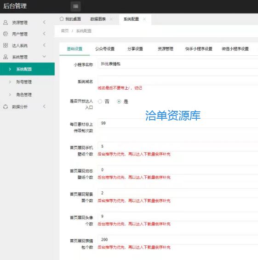Click the 数据分析 sidebar menu label
Screen dimensions: 258x260
tap(20, 107)
